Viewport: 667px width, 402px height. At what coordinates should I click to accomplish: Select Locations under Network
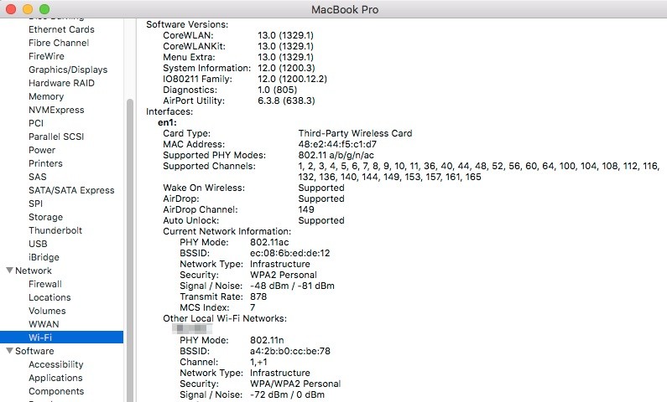pyautogui.click(x=50, y=297)
